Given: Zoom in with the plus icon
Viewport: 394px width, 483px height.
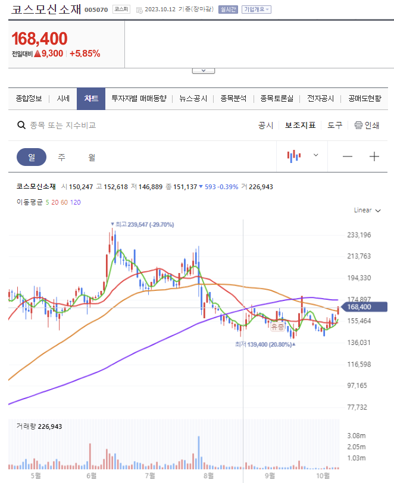Looking at the screenshot, I should point(374,156).
